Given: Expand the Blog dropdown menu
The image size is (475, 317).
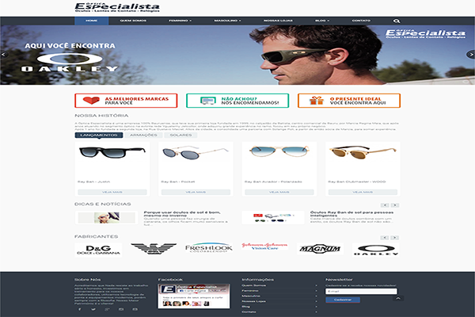Looking at the screenshot, I should point(322,21).
